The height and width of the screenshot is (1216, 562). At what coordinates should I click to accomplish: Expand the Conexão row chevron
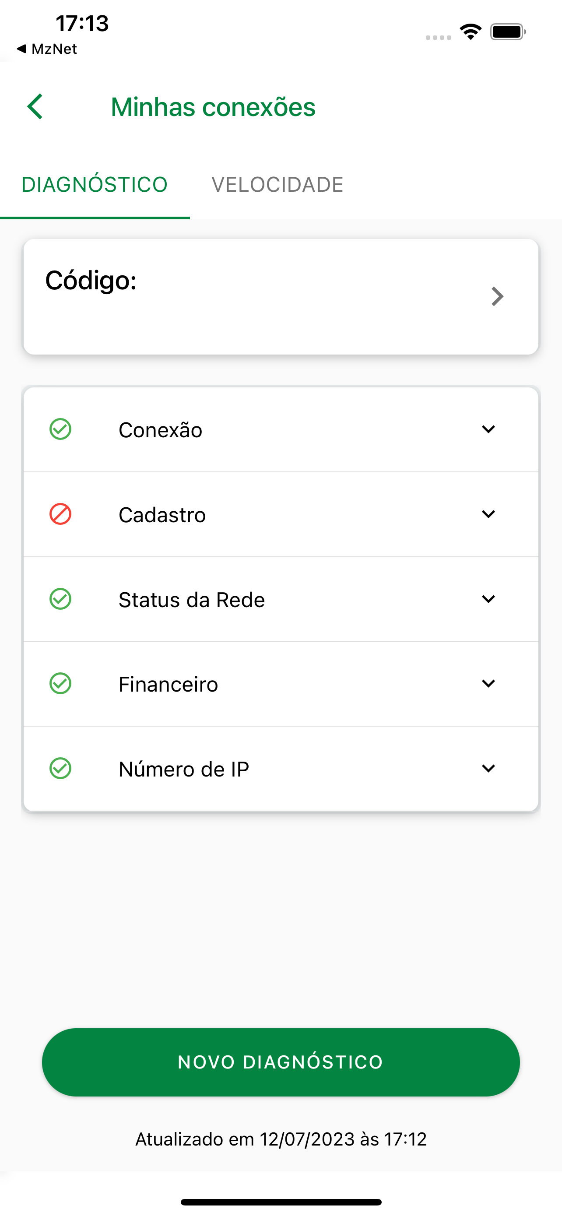488,429
